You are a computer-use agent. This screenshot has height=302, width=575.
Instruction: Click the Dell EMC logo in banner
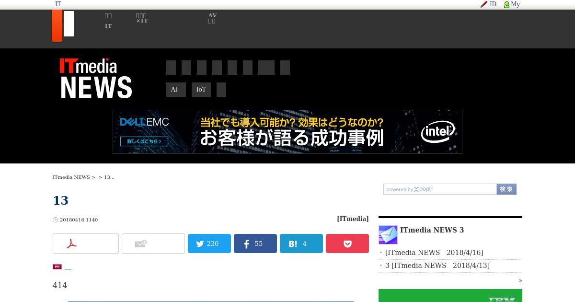click(x=144, y=122)
